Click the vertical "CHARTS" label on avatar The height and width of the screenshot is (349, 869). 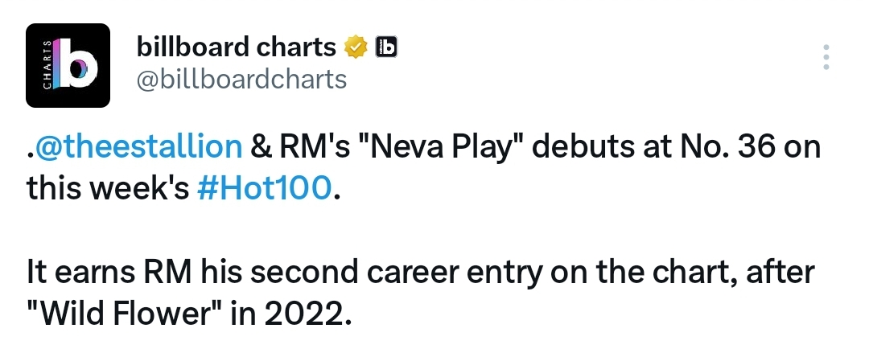(47, 64)
